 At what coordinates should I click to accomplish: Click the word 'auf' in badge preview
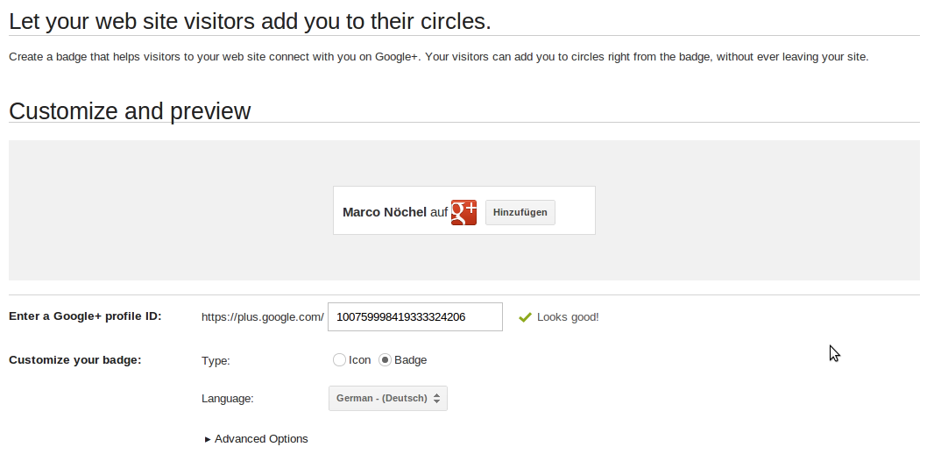coord(439,212)
